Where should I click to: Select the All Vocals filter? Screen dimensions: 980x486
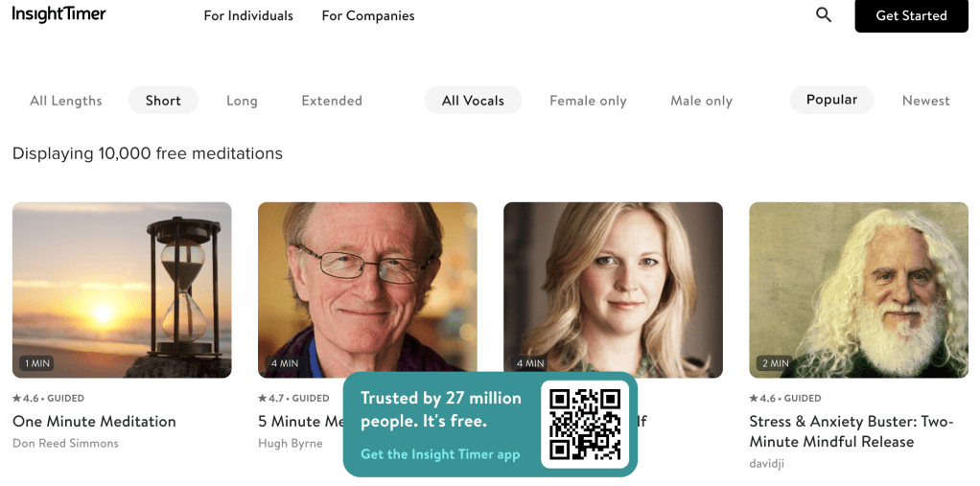tap(473, 101)
